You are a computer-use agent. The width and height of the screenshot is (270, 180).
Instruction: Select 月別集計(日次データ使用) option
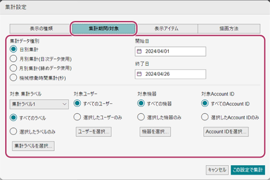pyautogui.click(x=14, y=59)
